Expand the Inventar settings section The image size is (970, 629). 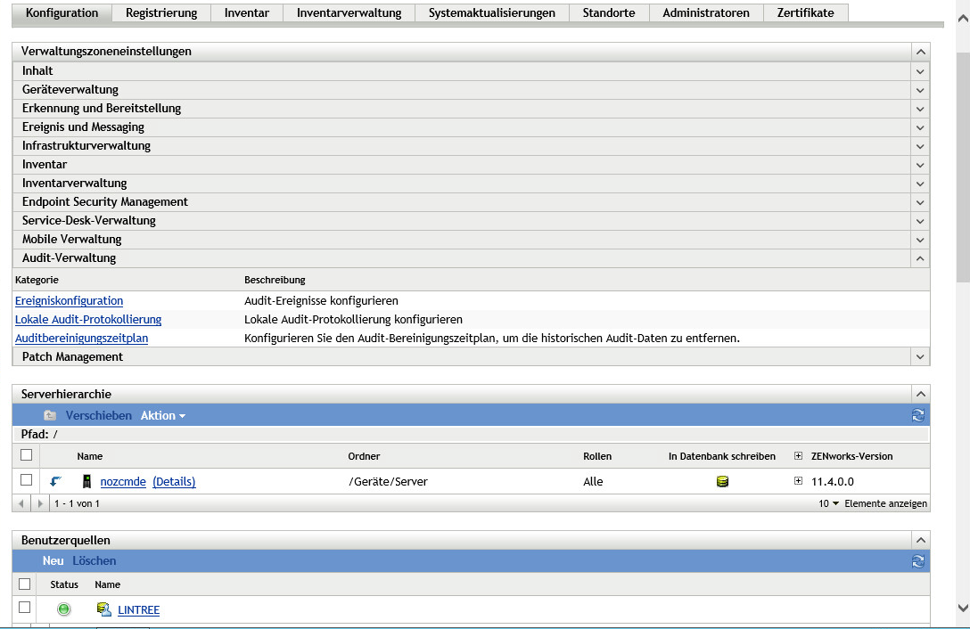[x=920, y=165]
